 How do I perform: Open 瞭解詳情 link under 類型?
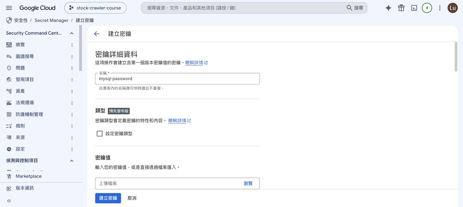tap(180, 121)
